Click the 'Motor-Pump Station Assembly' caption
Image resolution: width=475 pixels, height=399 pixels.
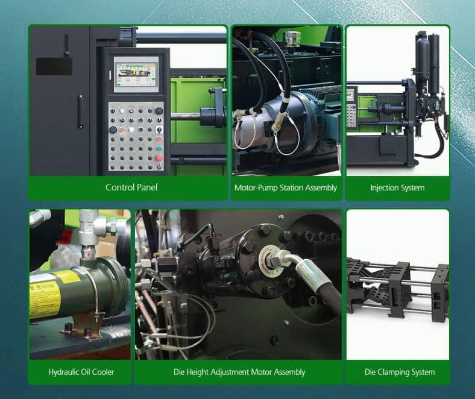(286, 188)
